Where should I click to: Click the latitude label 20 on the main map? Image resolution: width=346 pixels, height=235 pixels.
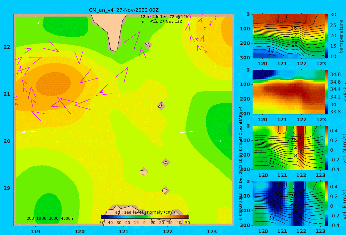click(x=7, y=141)
